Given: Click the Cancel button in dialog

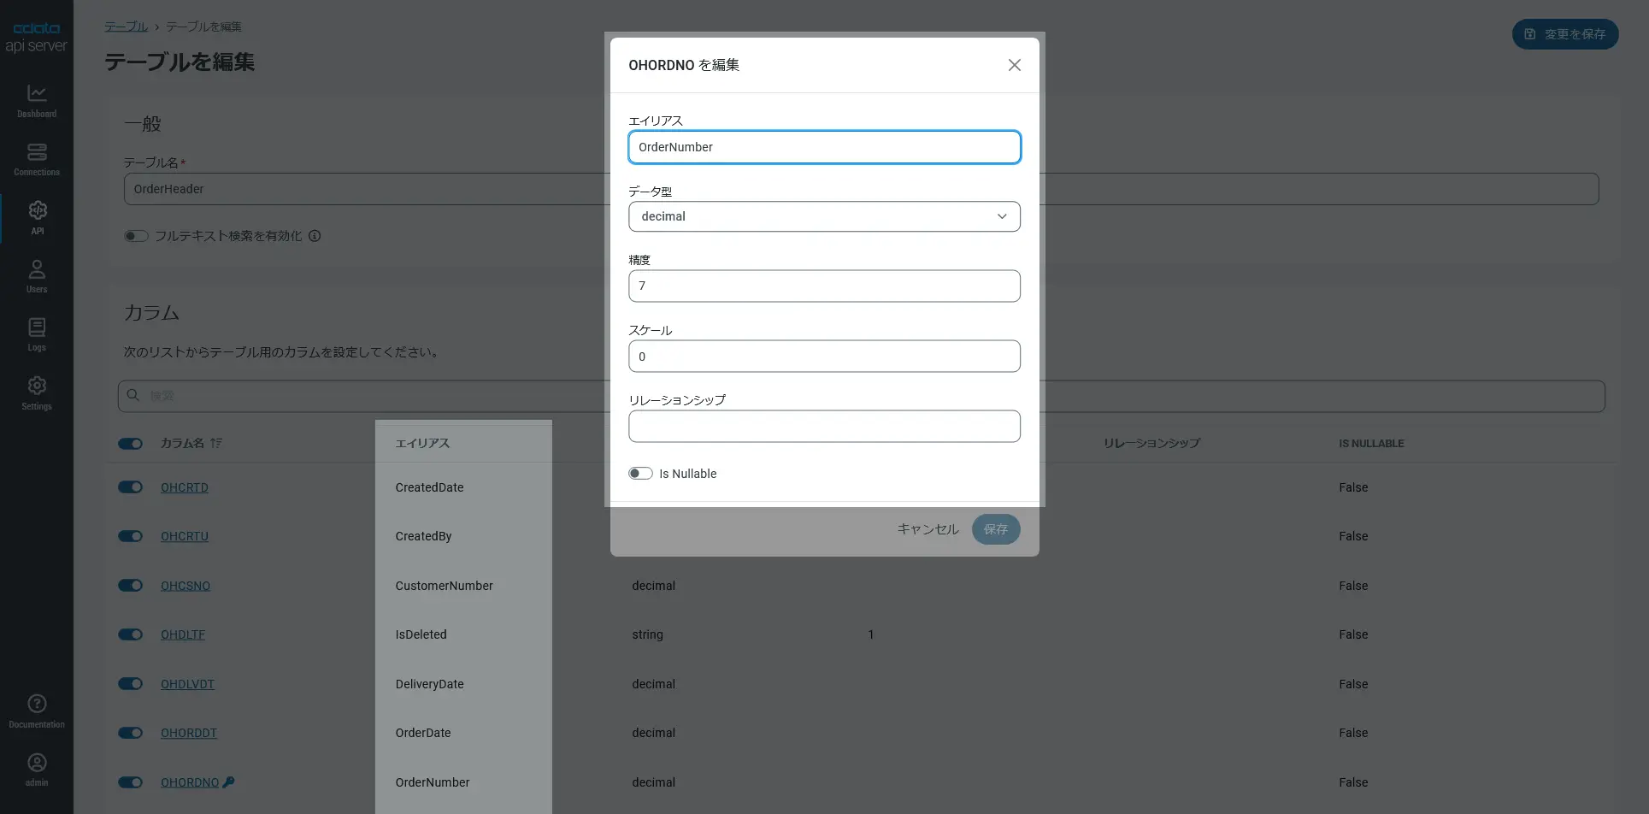Looking at the screenshot, I should [x=928, y=529].
